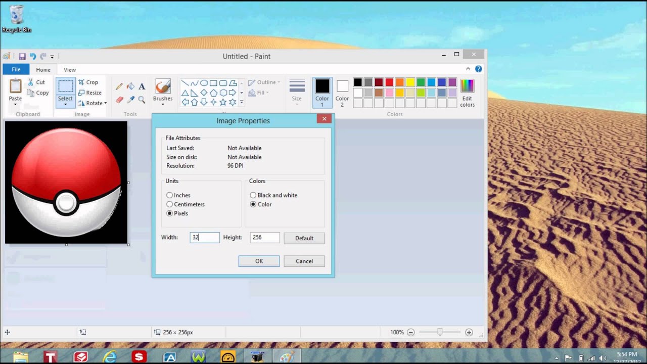The image size is (647, 364).
Task: Click the zoom in plus button
Action: [469, 332]
